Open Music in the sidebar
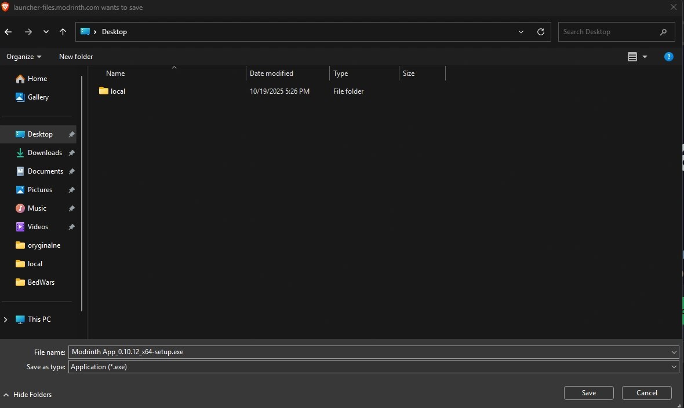The height and width of the screenshot is (408, 684). click(x=37, y=208)
